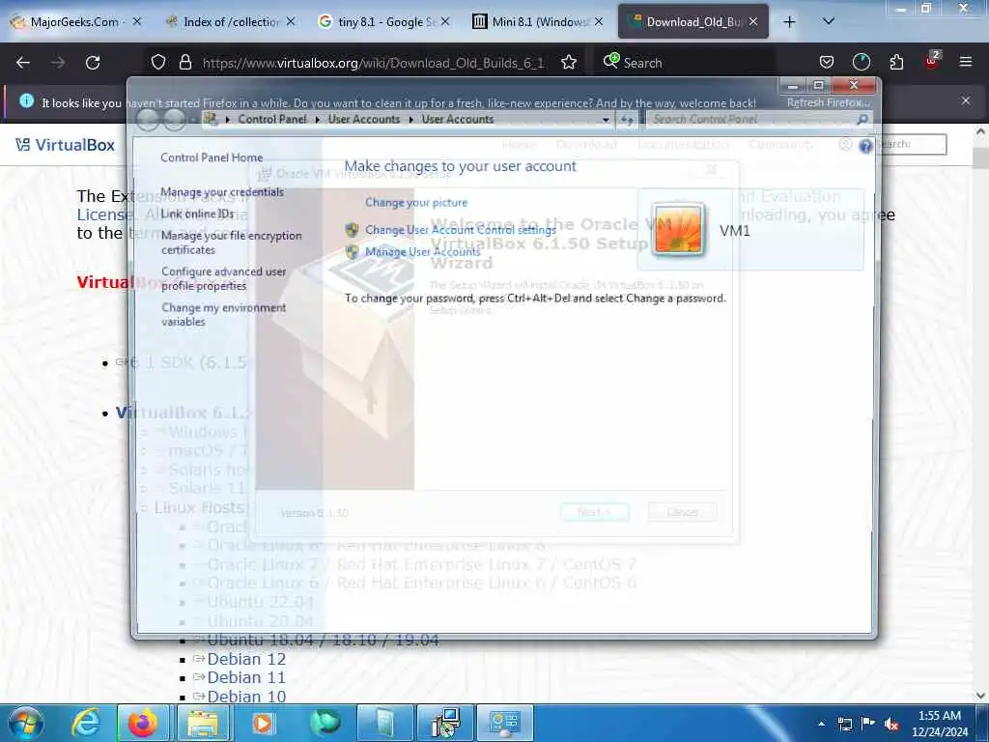Open the address bar history dropdown in Control Panel
989x742 pixels.
click(606, 120)
